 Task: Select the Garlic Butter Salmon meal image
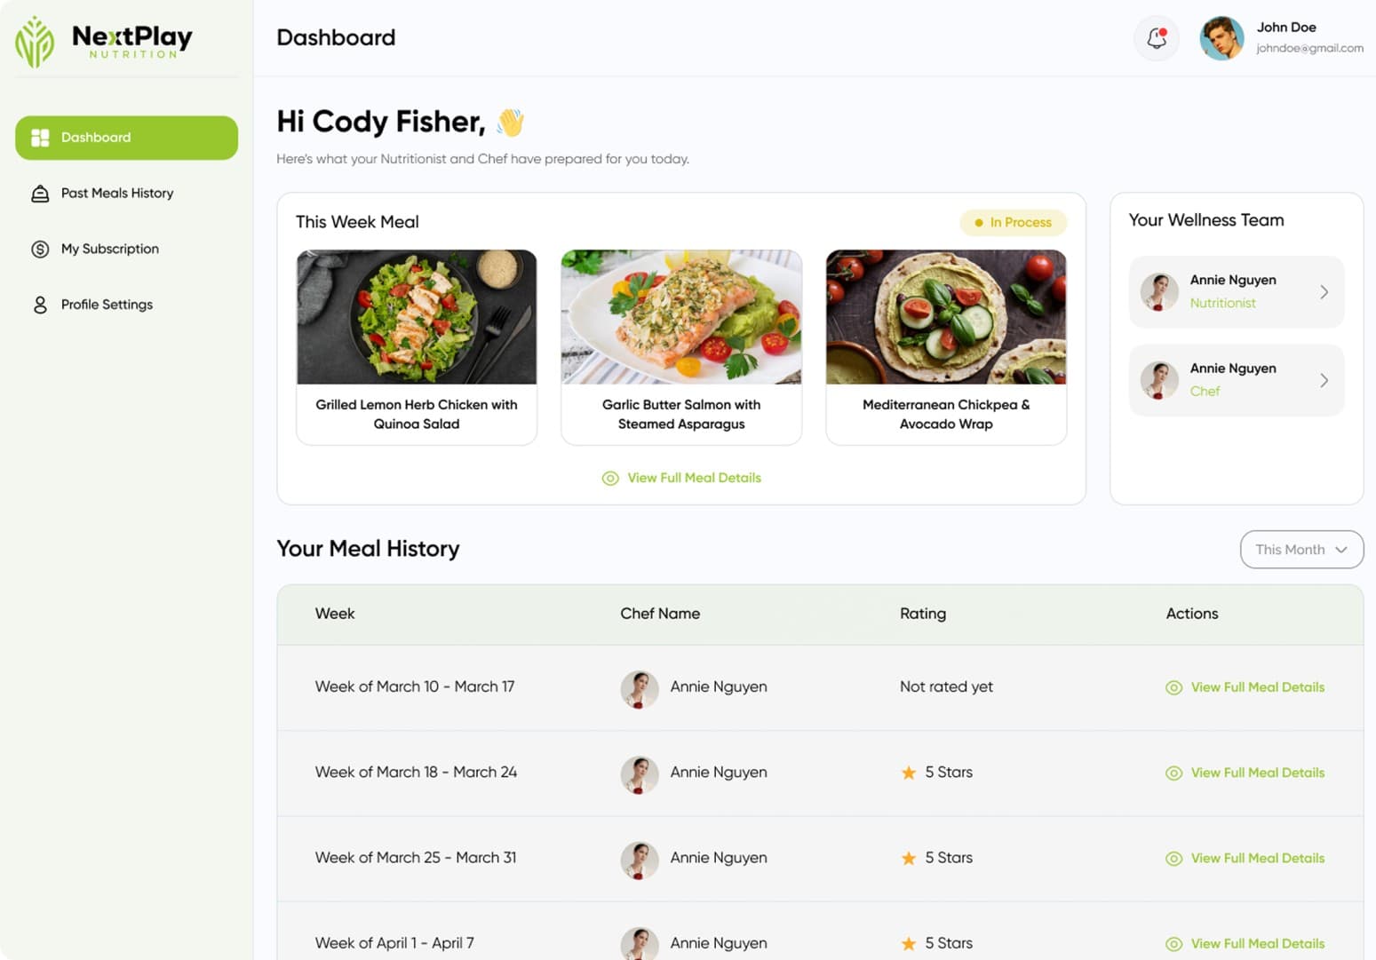(681, 317)
